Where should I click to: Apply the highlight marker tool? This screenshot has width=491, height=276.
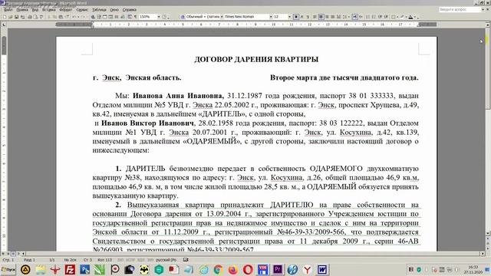[x=401, y=17]
